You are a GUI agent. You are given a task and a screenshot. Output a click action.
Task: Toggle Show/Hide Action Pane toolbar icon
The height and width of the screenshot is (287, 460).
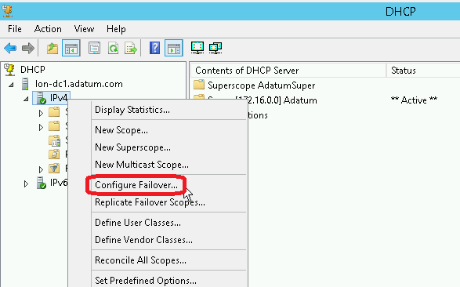[x=174, y=48]
